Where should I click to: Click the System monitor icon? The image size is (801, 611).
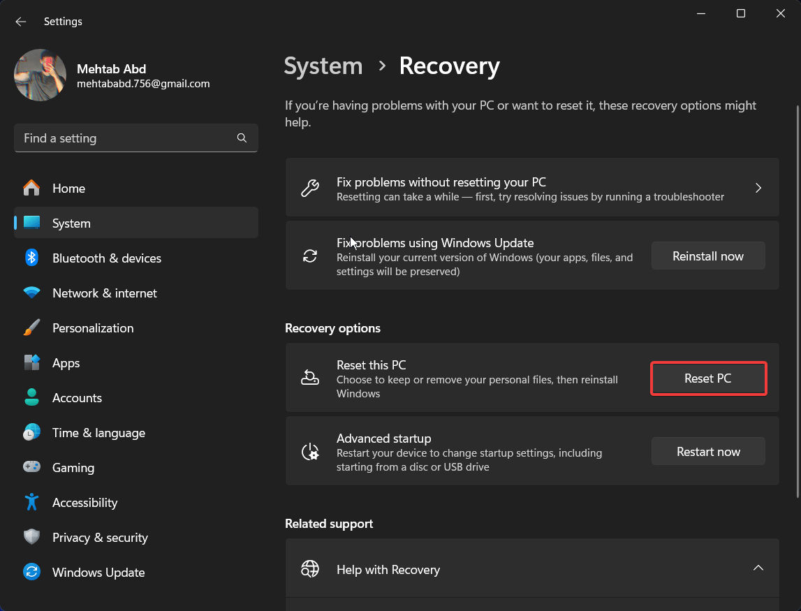(31, 223)
